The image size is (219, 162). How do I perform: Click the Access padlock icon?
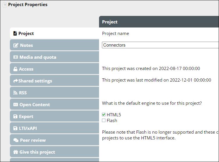pyautogui.click(x=15, y=69)
